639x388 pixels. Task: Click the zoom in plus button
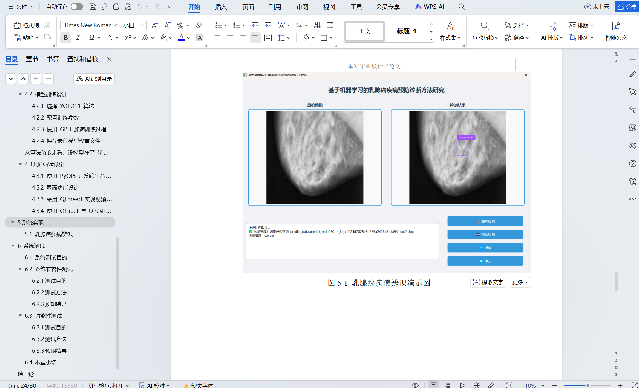point(620,385)
